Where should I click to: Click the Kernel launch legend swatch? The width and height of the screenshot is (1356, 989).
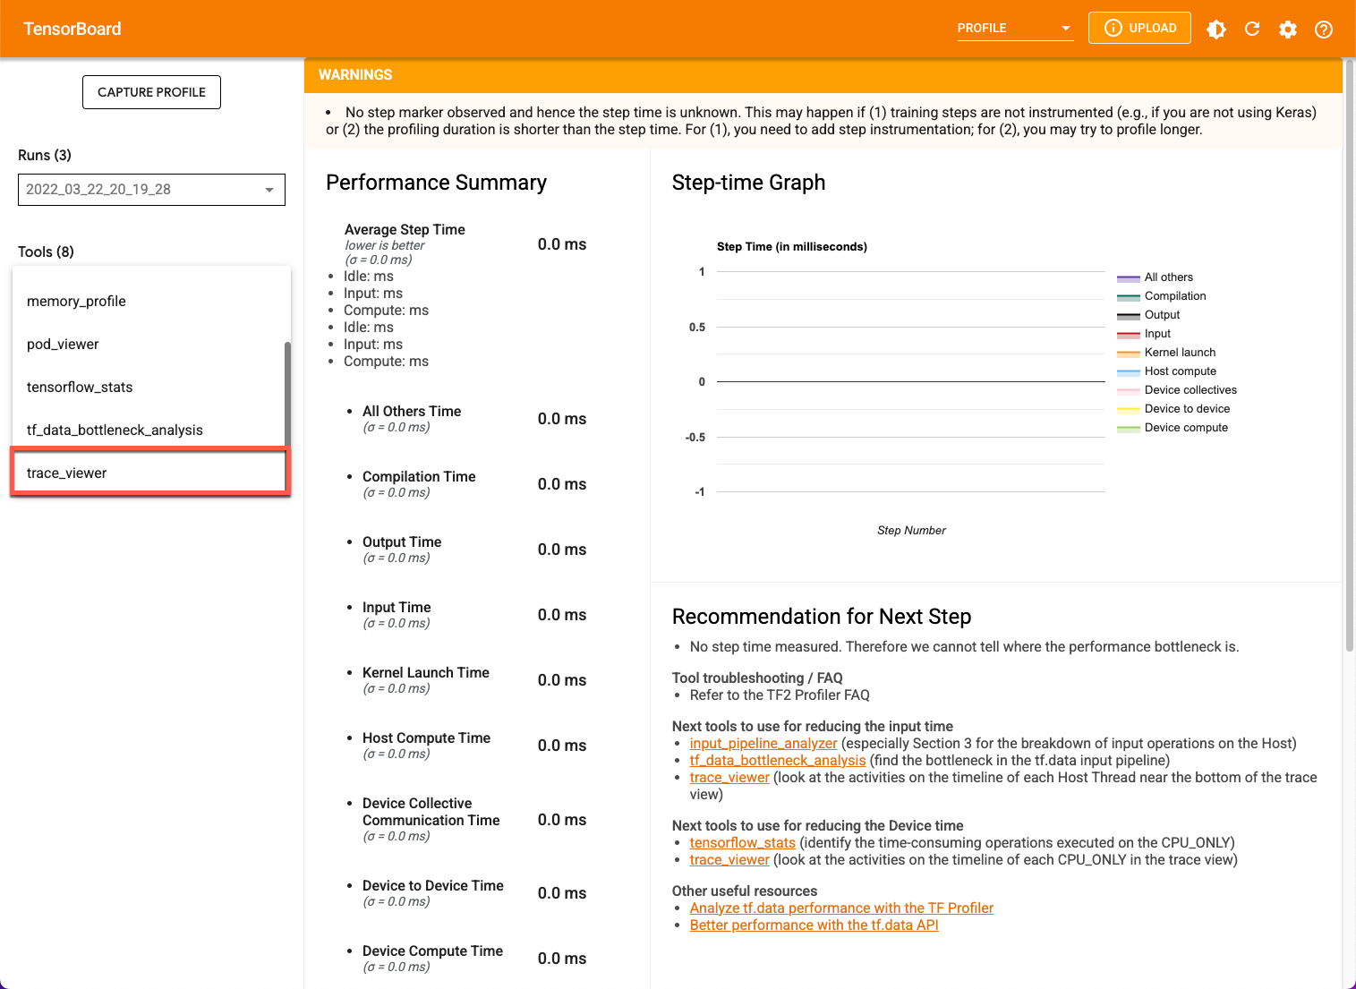(1129, 354)
